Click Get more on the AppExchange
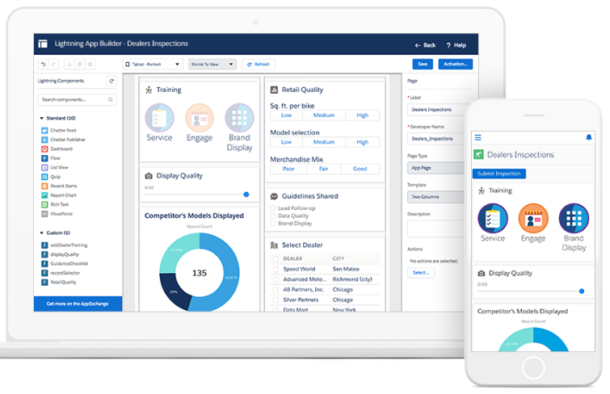The width and height of the screenshot is (610, 394). click(78, 304)
